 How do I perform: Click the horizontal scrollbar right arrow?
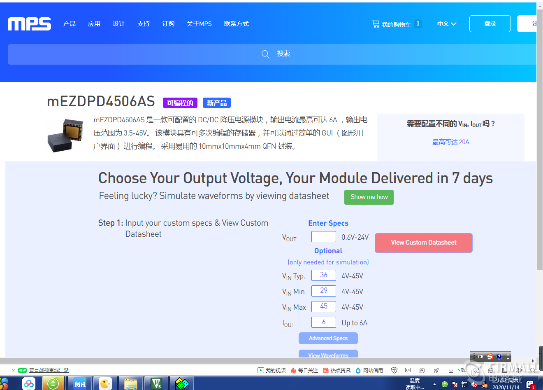(x=533, y=361)
